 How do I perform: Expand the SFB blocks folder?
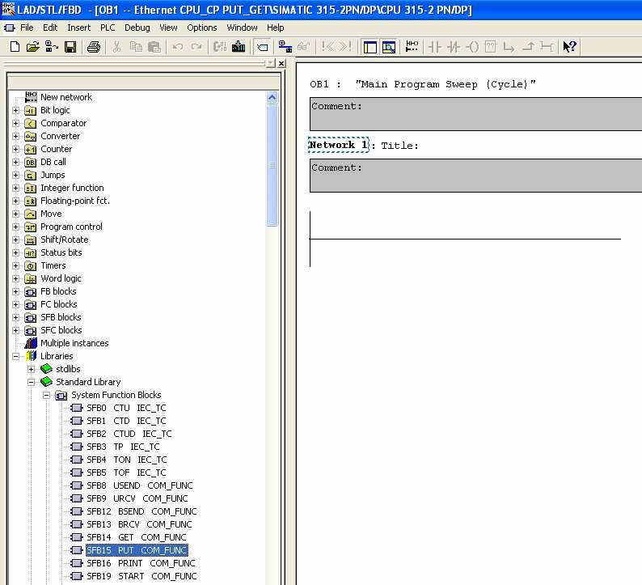tap(15, 317)
